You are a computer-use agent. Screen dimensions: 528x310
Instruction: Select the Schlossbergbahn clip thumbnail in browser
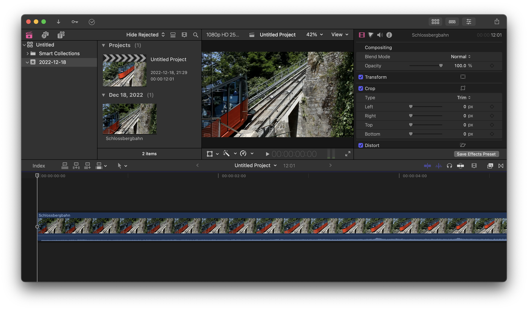(x=130, y=119)
